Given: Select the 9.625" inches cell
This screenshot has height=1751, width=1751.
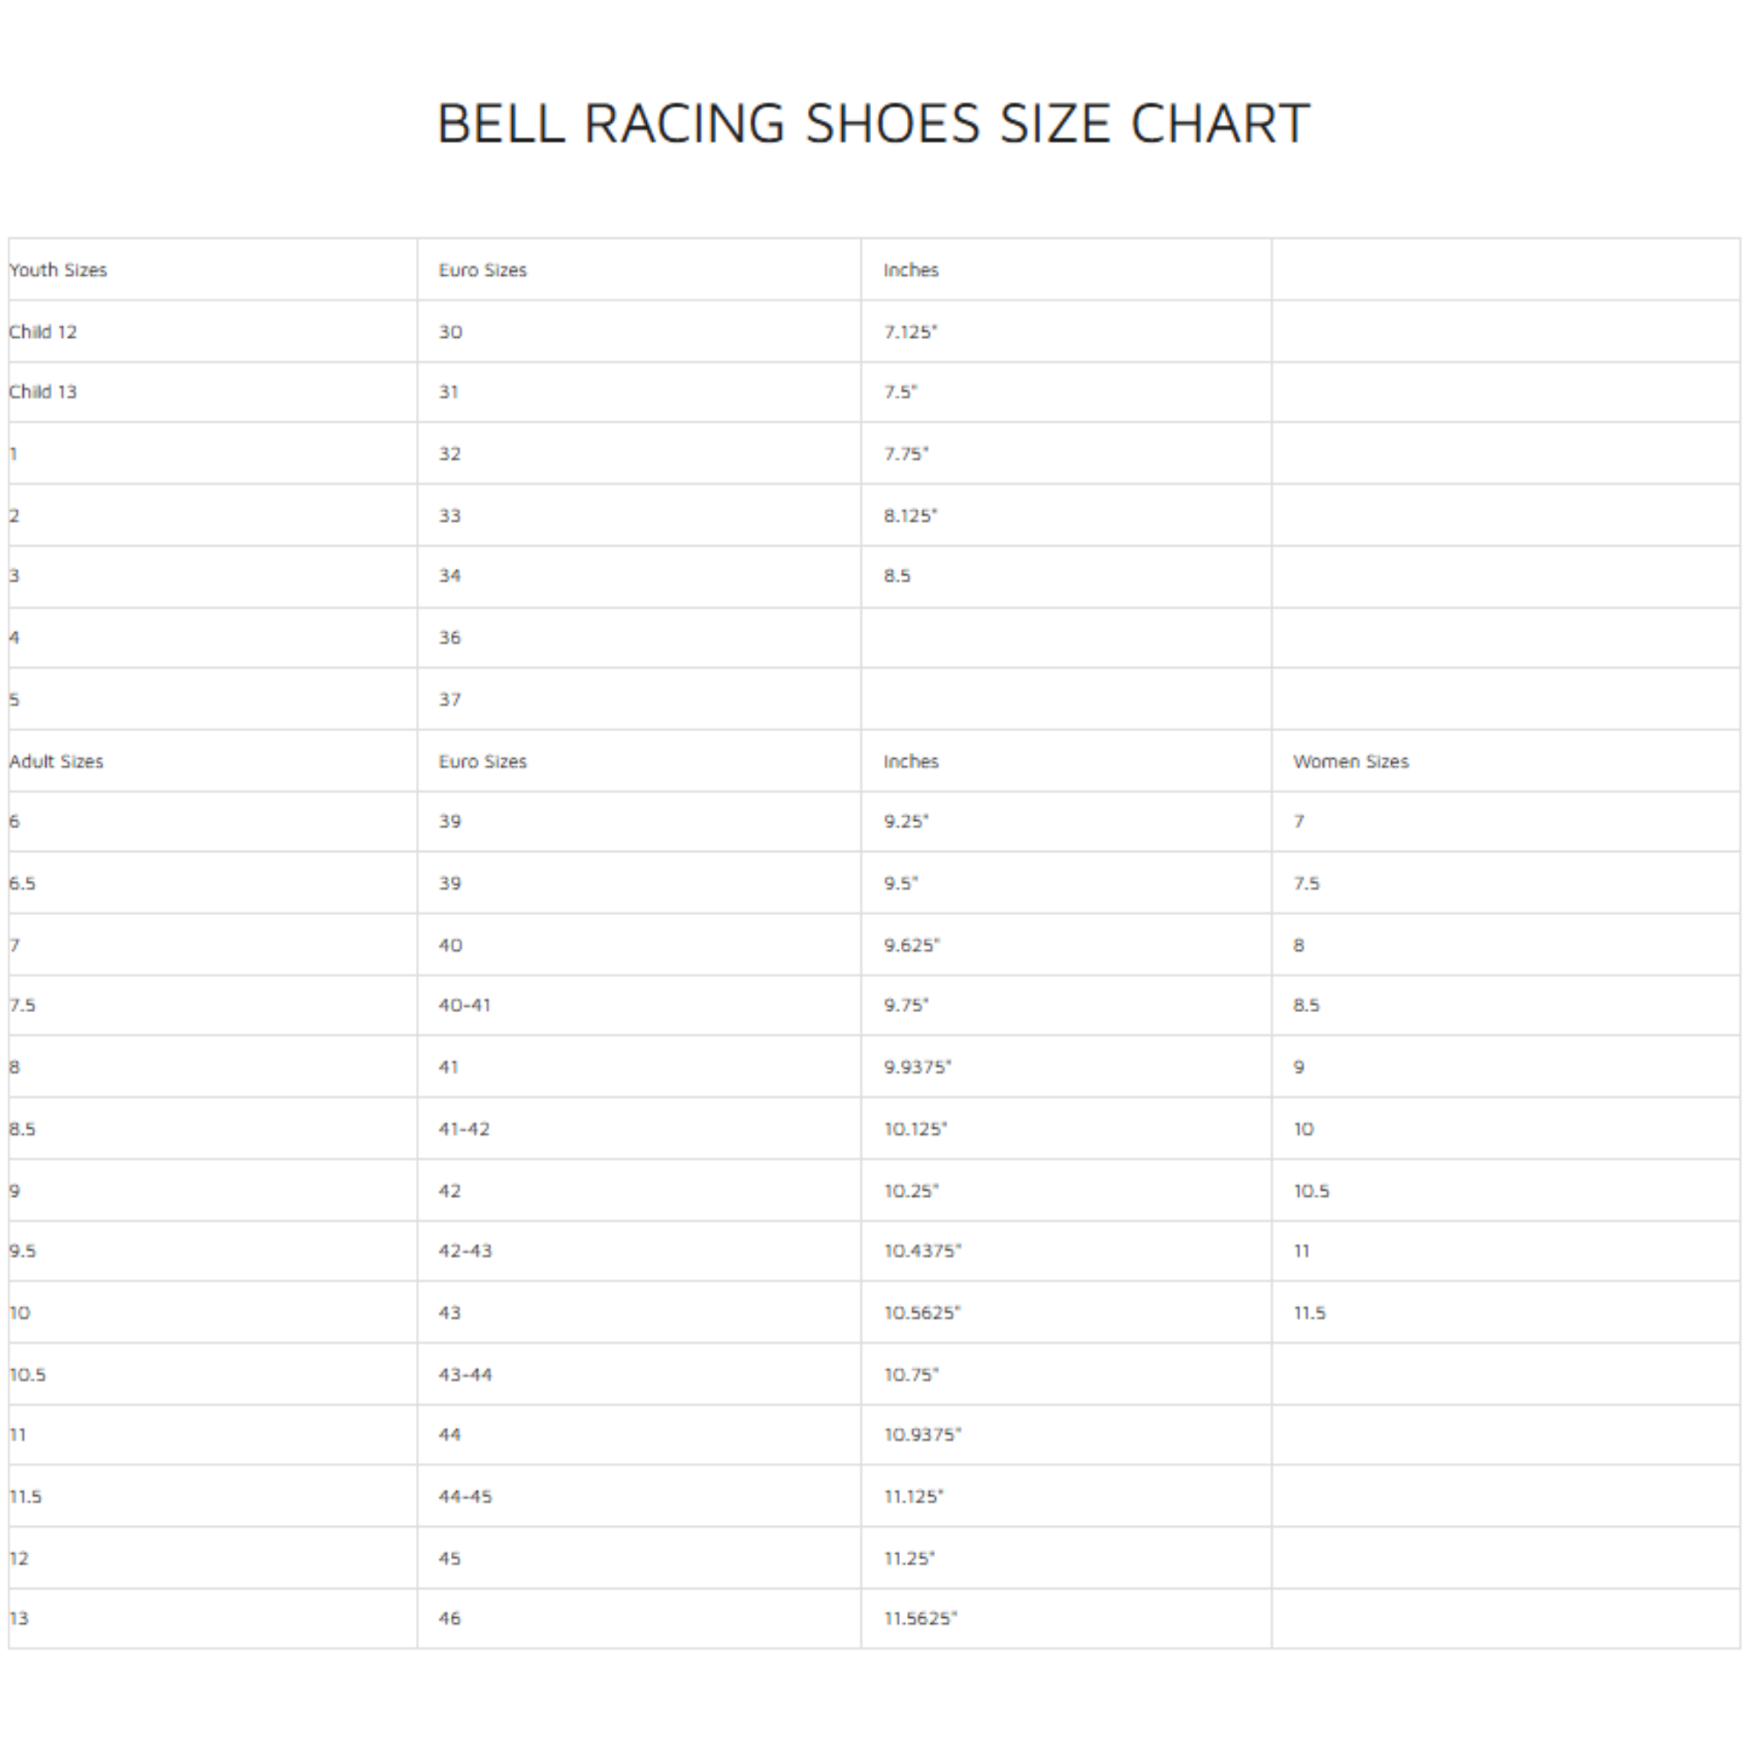Looking at the screenshot, I should pos(911,946).
